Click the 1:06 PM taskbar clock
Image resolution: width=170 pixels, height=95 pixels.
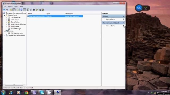tap(164, 92)
